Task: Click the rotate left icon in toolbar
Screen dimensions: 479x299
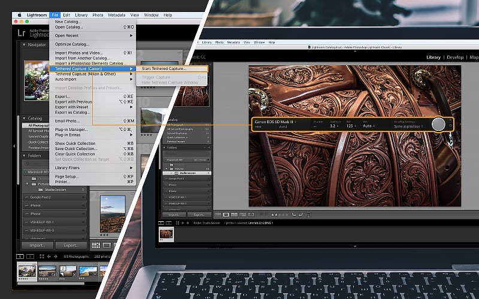Action: tap(293, 215)
